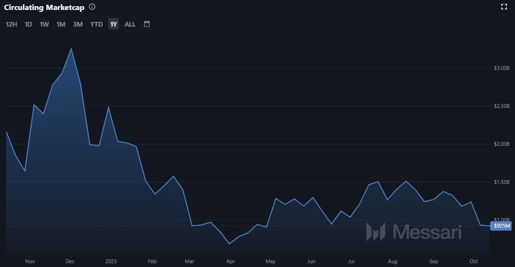515x267 pixels.
Task: Click the active 1Y range button
Action: (114, 24)
